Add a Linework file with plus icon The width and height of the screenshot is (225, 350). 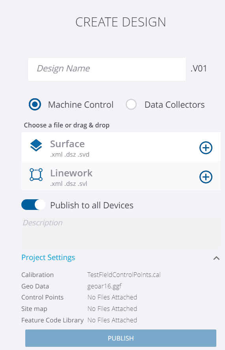(x=206, y=177)
